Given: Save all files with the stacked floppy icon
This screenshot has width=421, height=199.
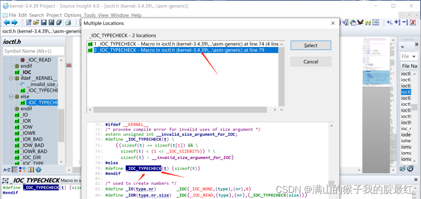Looking at the screenshot, I should pos(59,23).
